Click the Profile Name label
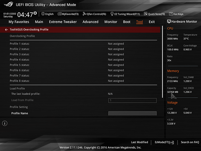Viewport: 201px width, 151px height. pyautogui.click(x=20, y=113)
